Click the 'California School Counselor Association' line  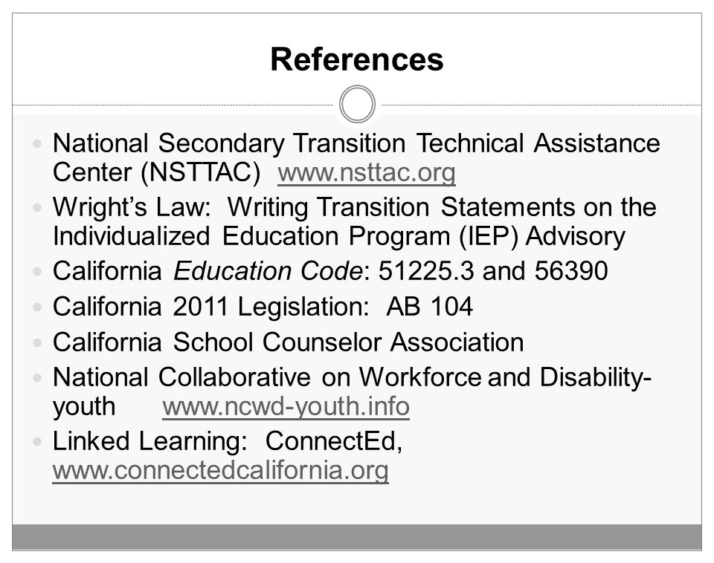click(289, 342)
